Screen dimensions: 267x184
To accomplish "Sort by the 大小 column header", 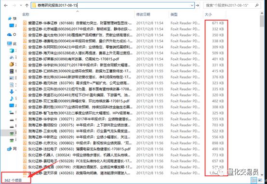I will click(x=208, y=14).
